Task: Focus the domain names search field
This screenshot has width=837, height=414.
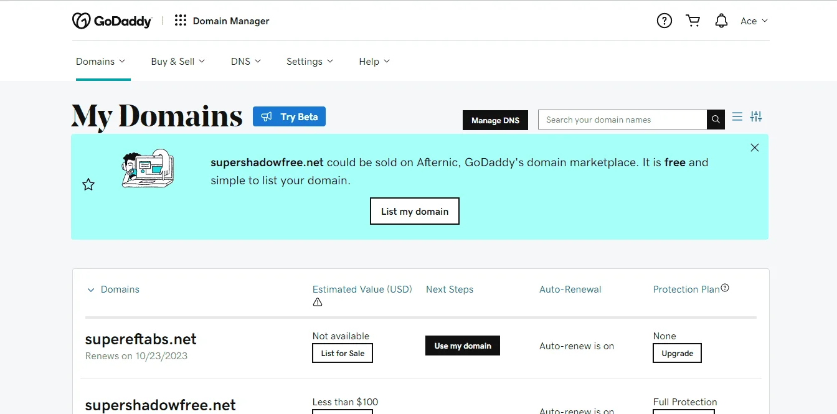Action: (x=622, y=120)
